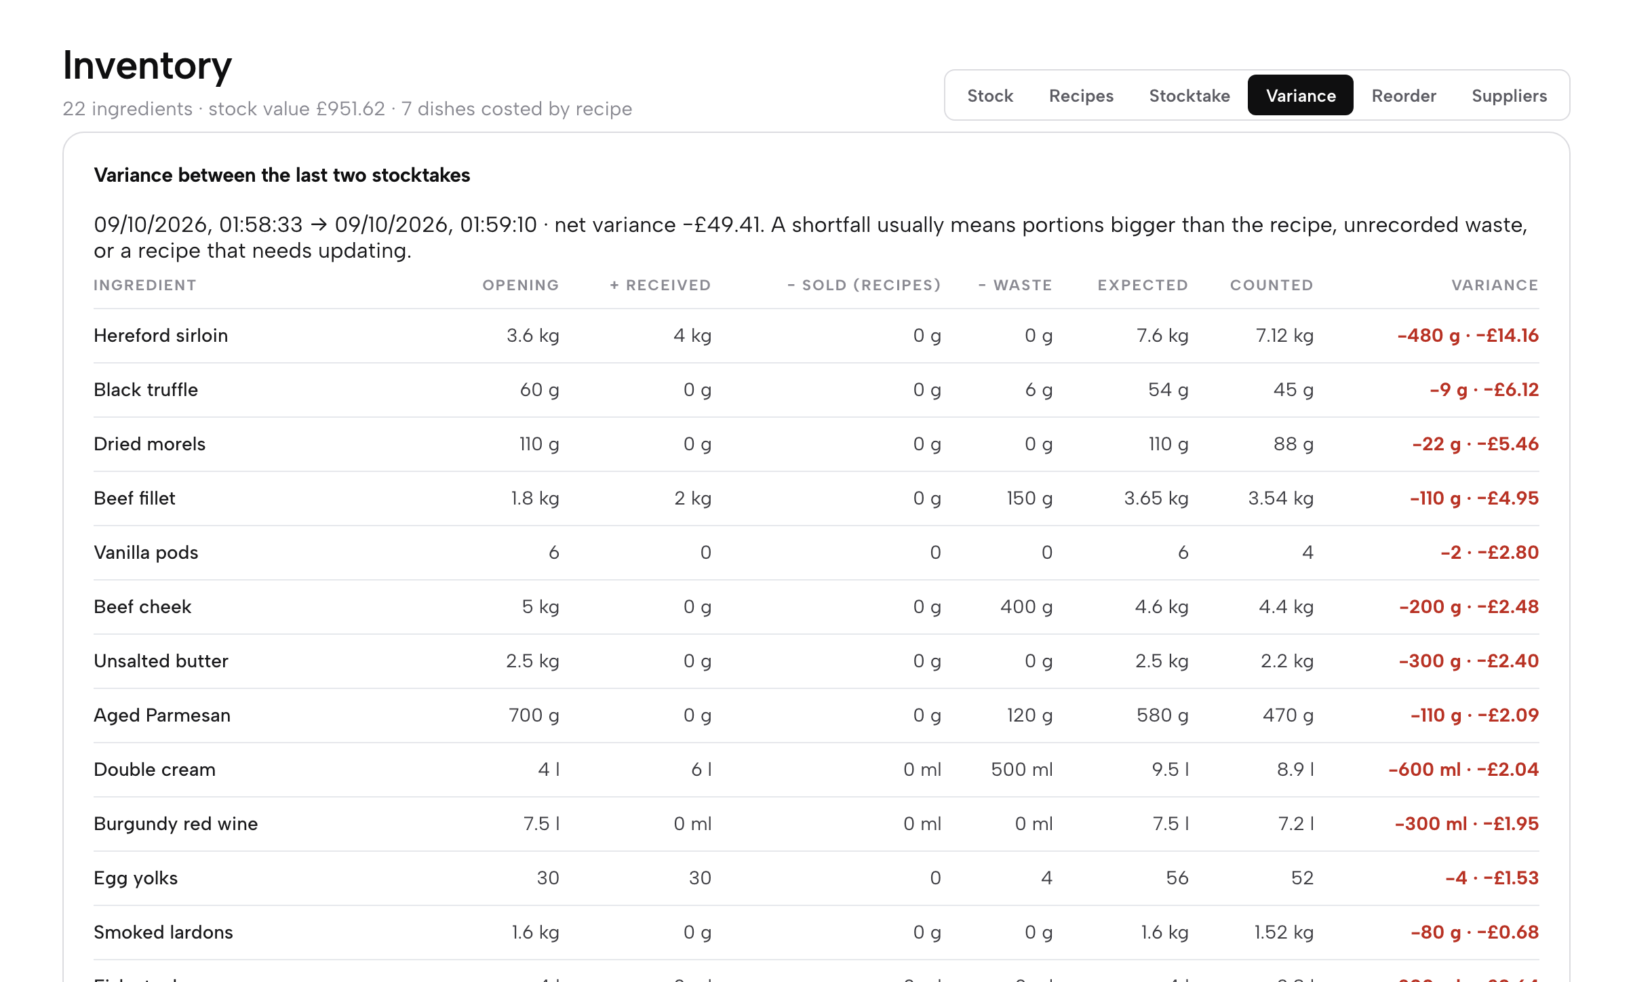Select the Hereford sirloin row name
1633x982 pixels.
(161, 336)
